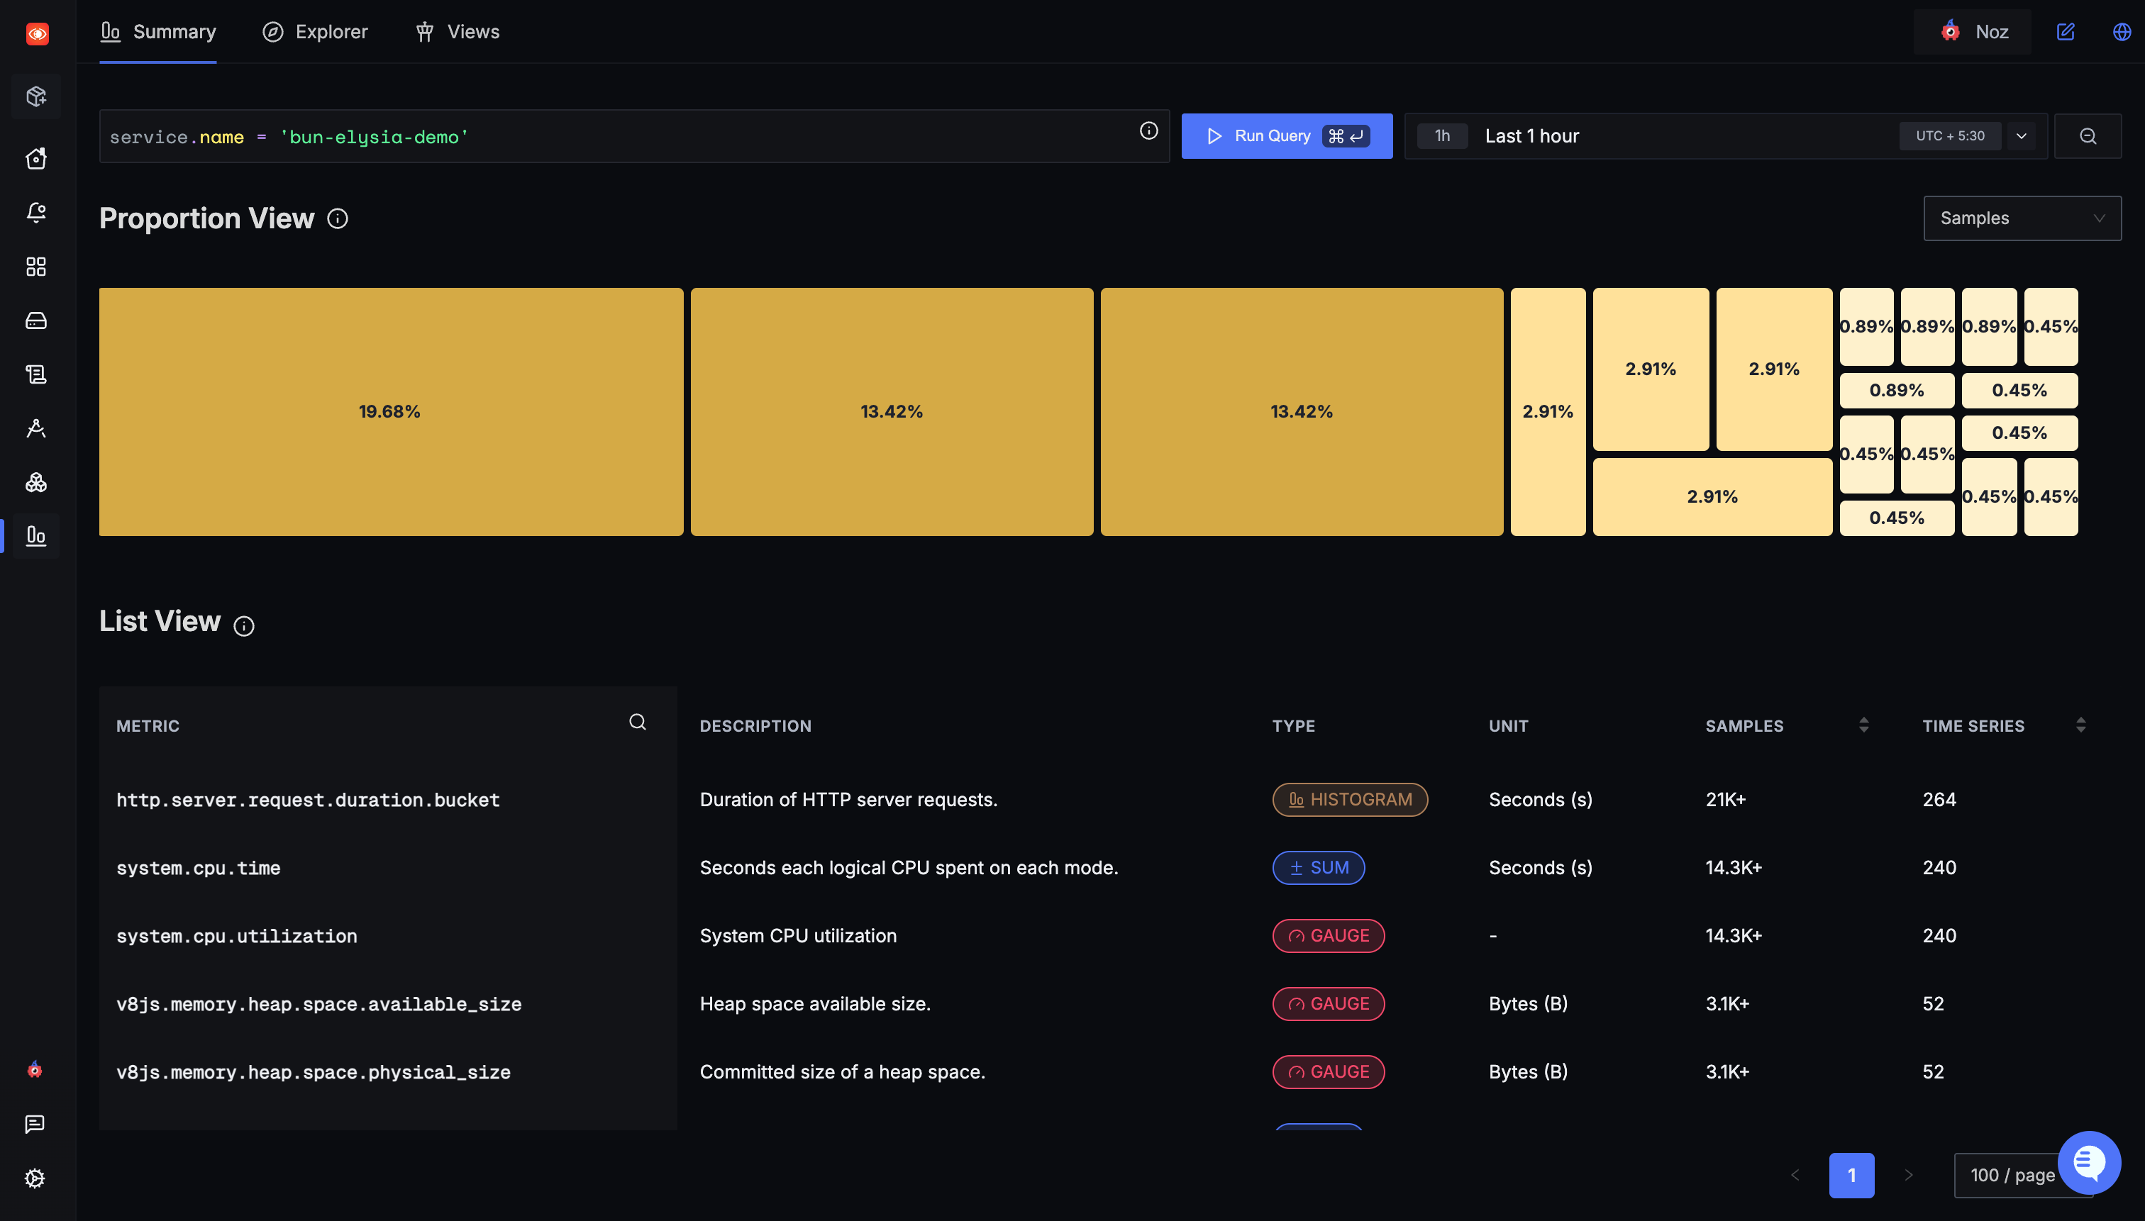This screenshot has height=1221, width=2145.
Task: Click the Noz rocket icon in sidebar
Action: (x=34, y=1069)
